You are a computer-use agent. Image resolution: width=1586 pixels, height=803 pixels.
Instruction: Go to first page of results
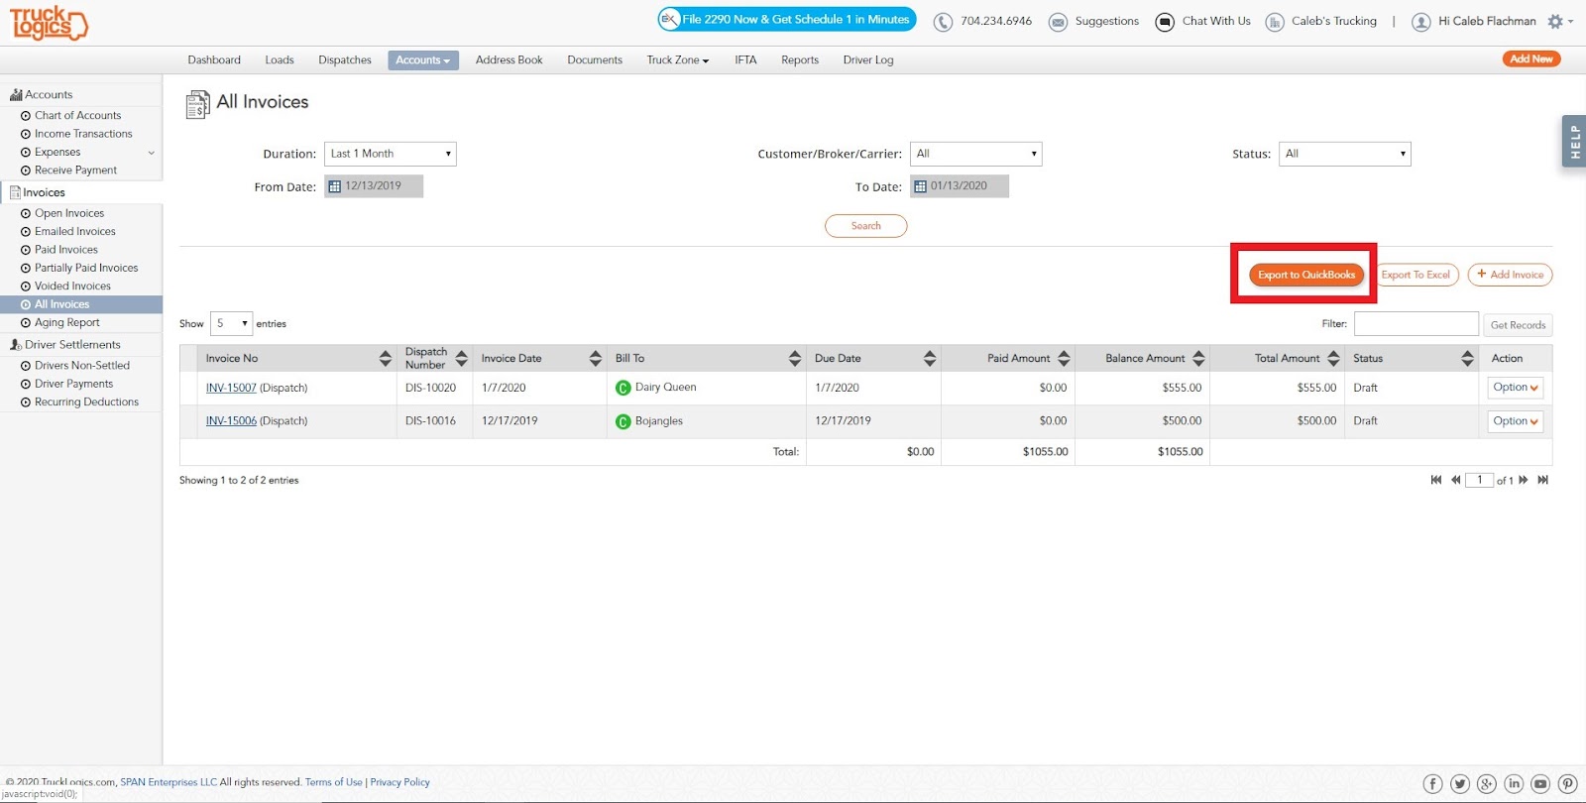coord(1436,480)
